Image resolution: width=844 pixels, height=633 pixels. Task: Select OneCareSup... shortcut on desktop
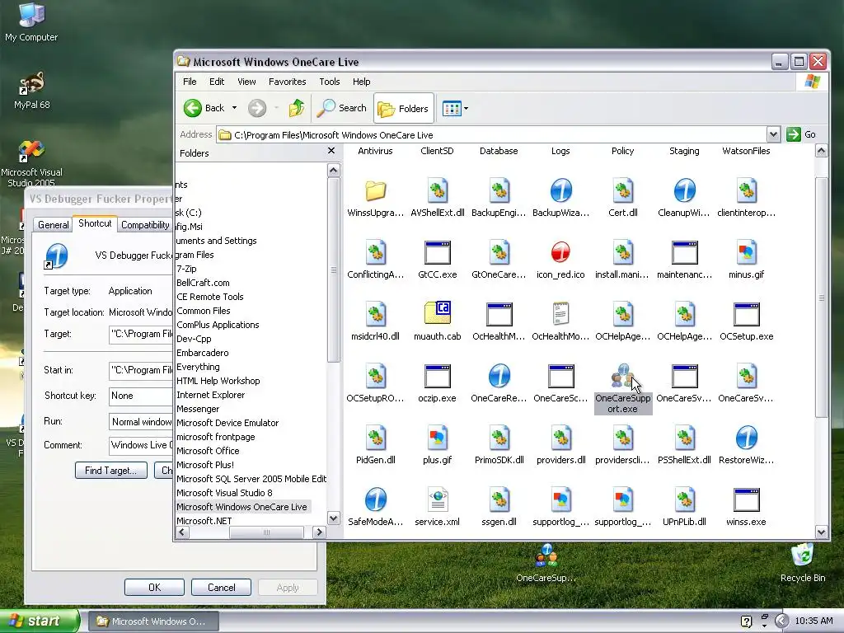546,563
